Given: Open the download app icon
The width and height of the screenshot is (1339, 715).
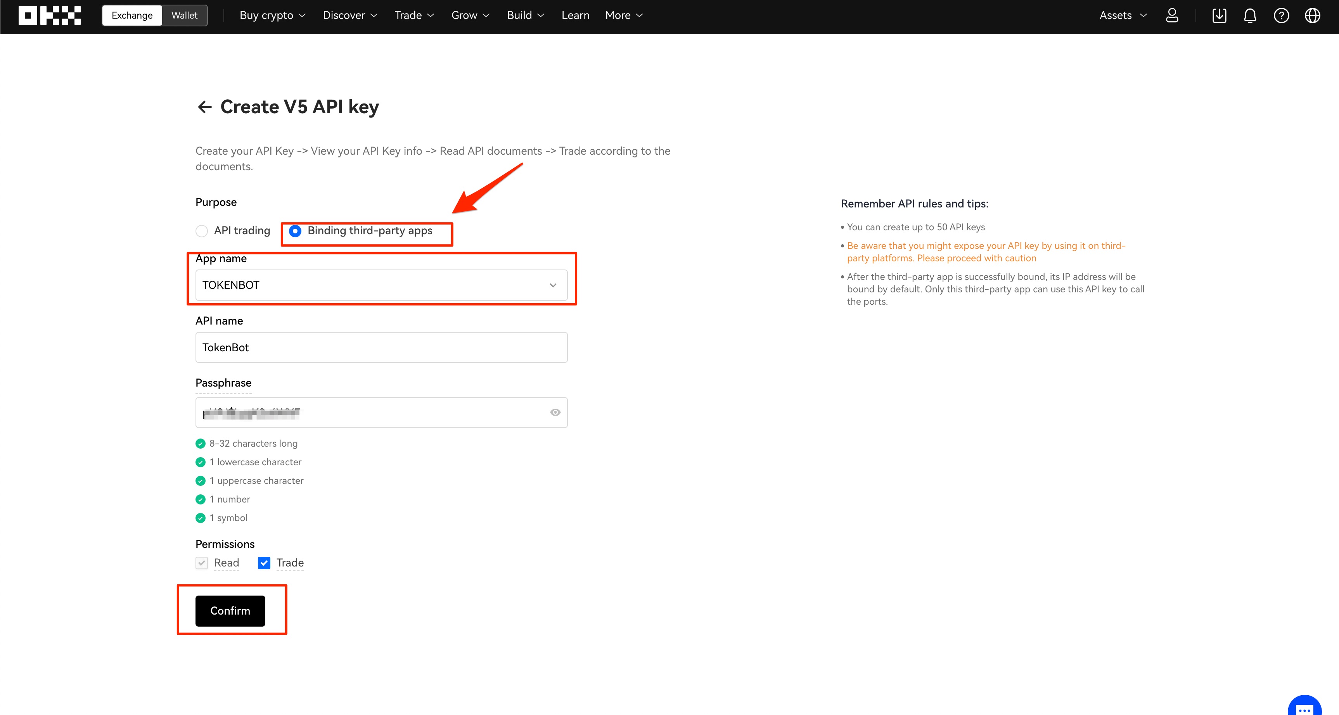Looking at the screenshot, I should click(x=1219, y=16).
